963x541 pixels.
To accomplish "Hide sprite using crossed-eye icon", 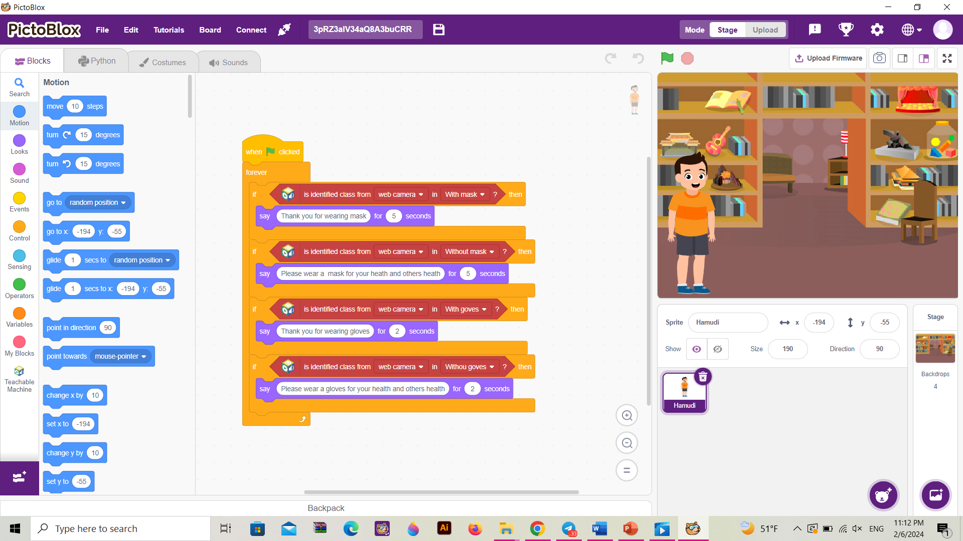I will tap(718, 349).
